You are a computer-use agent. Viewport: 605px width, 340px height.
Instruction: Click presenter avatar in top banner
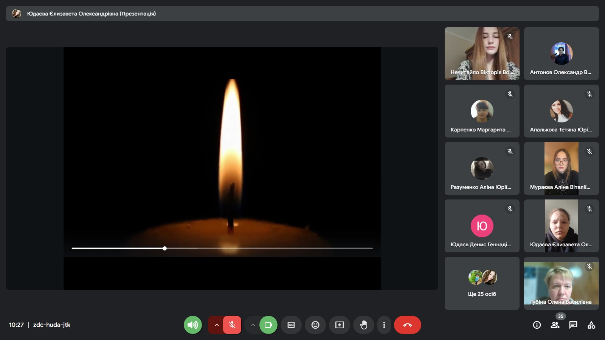click(17, 14)
